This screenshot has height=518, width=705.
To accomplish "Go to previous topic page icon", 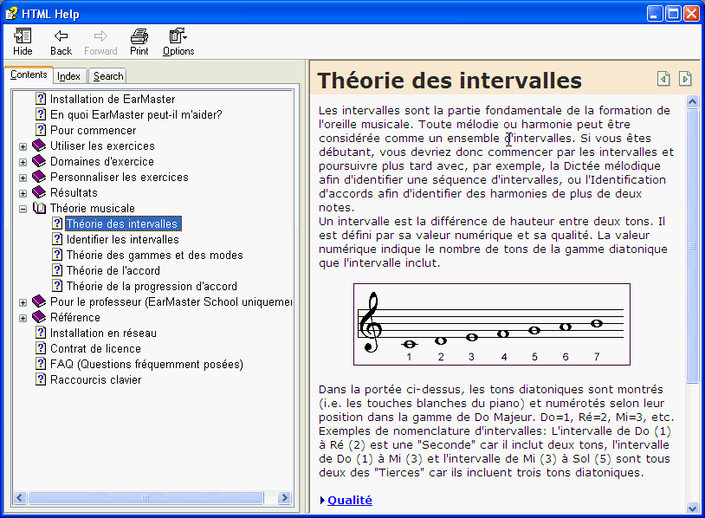I will coord(663,79).
